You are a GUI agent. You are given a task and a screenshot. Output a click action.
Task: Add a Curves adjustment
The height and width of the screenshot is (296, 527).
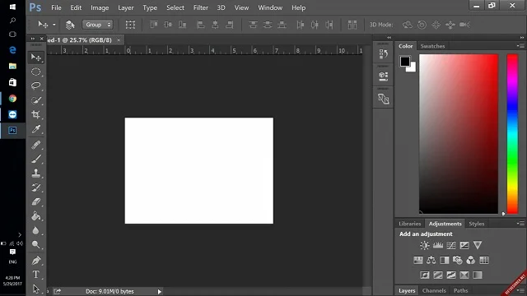coord(451,245)
